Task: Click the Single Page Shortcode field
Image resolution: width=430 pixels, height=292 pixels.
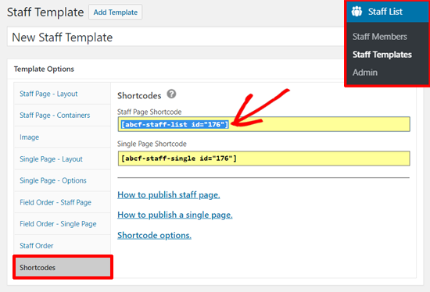Action: click(263, 158)
